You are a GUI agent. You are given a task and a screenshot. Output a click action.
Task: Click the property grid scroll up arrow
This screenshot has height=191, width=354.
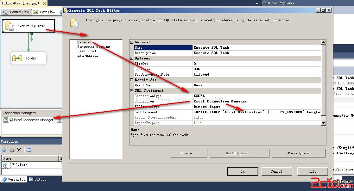point(324,42)
